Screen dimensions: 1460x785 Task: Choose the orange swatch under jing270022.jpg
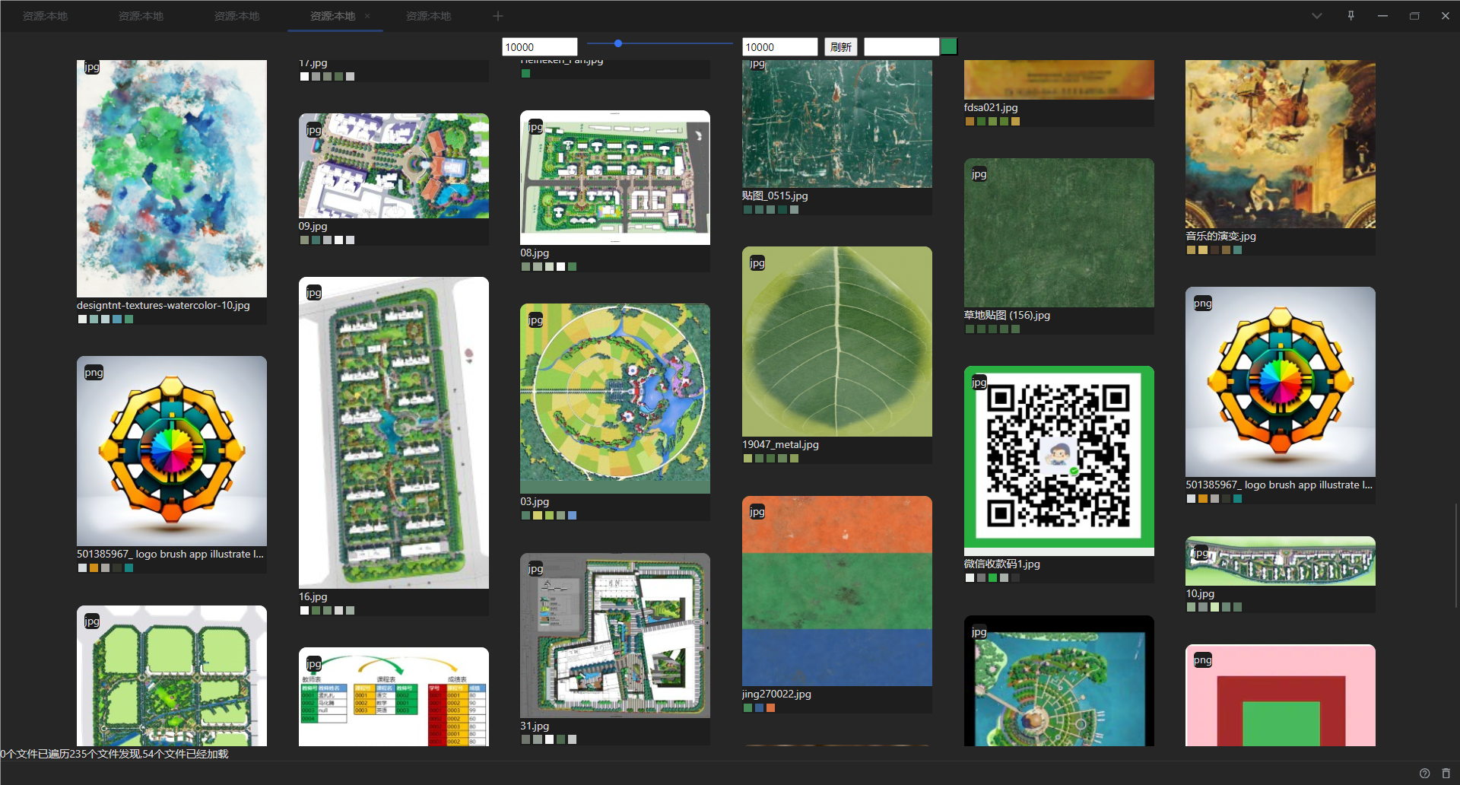click(770, 707)
